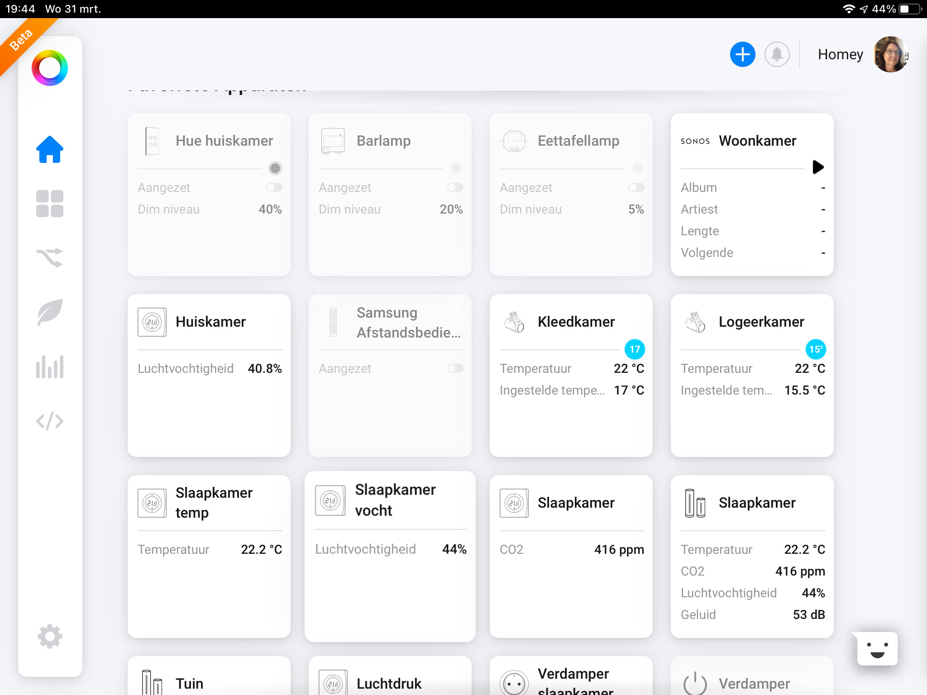Image resolution: width=927 pixels, height=695 pixels.
Task: Toggle Aangezet switch on Hue huiskamer
Action: [x=274, y=187]
